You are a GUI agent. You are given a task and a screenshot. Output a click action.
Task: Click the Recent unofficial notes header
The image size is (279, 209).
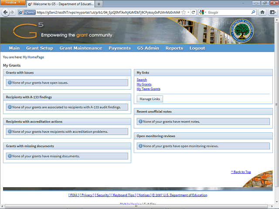[x=203, y=111]
